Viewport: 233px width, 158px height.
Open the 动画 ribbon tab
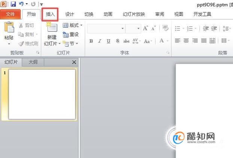click(x=108, y=14)
